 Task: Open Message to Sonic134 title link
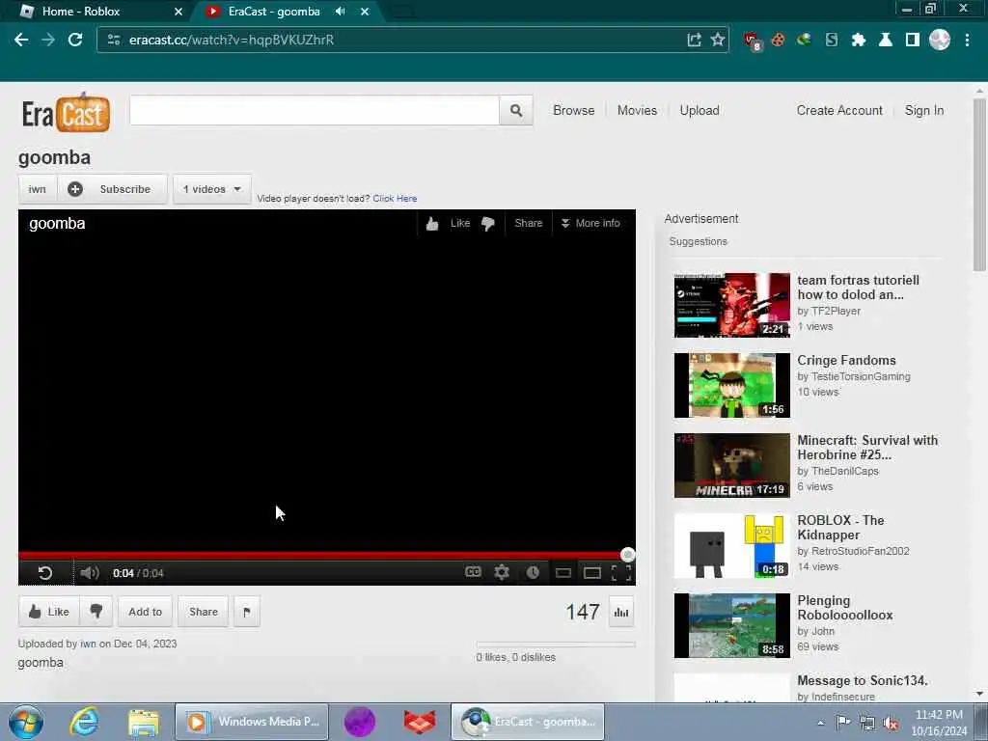pyautogui.click(x=862, y=680)
